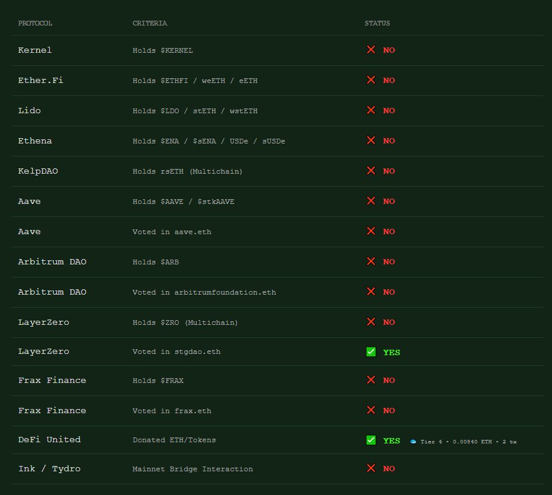552x495 pixels.
Task: Click the red X icon in the Ether.Fi row
Action: (x=371, y=80)
